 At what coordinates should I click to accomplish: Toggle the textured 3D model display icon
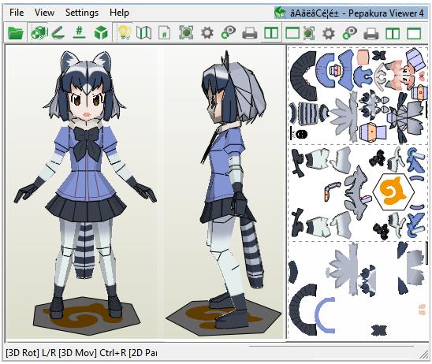39,33
